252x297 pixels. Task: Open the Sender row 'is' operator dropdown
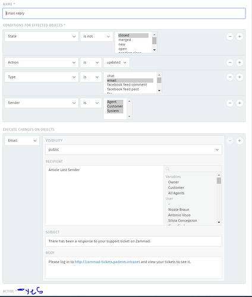pyautogui.click(x=91, y=103)
